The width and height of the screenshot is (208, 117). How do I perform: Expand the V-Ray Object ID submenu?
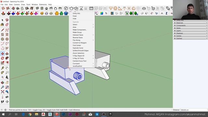(x=82, y=56)
